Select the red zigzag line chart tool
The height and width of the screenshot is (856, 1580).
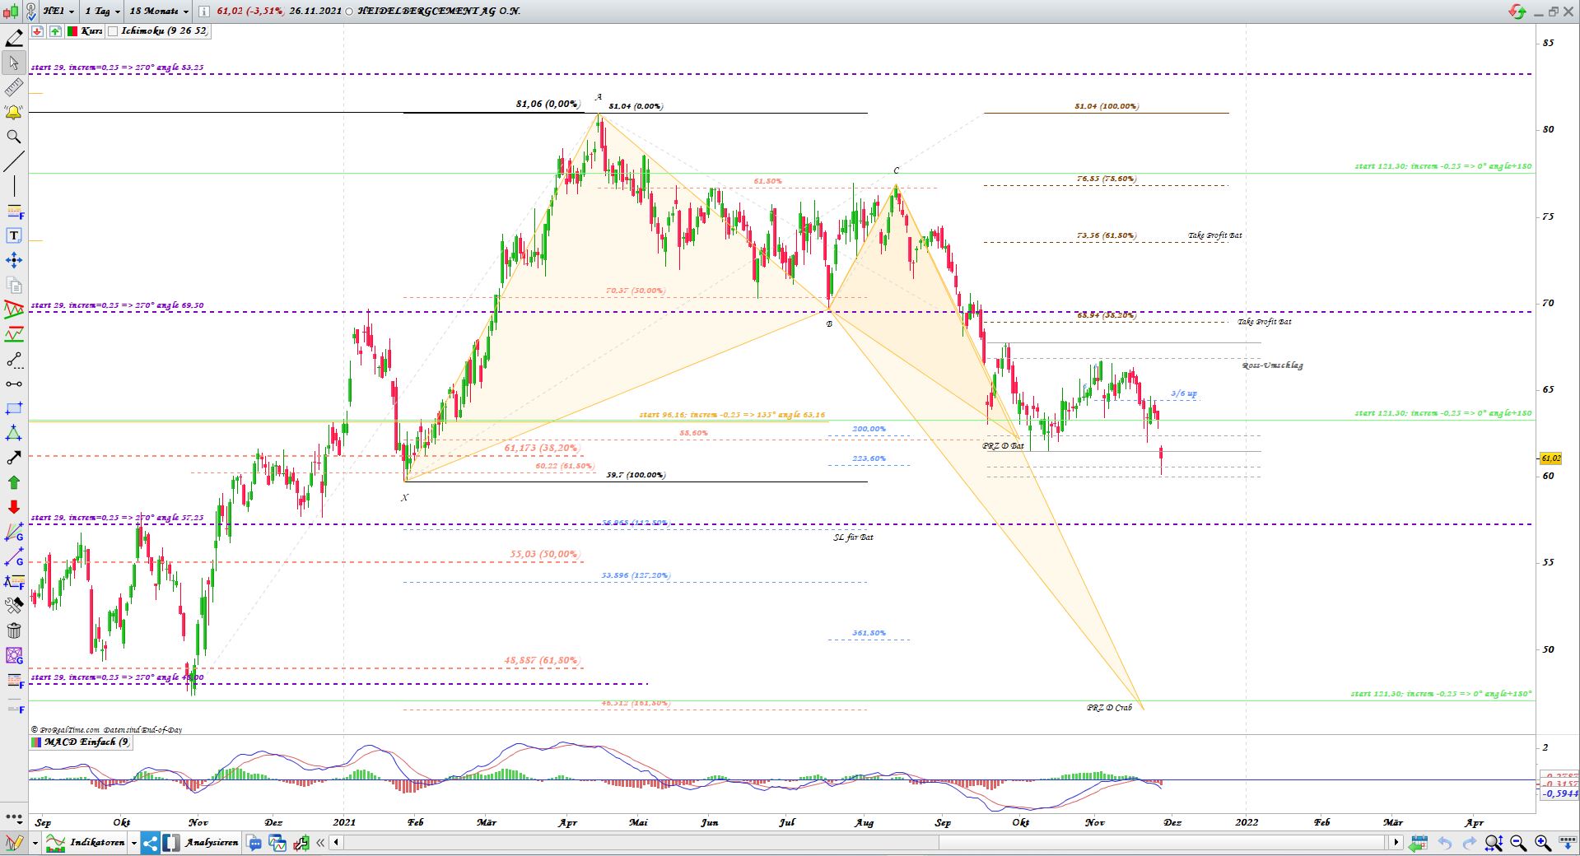click(14, 335)
